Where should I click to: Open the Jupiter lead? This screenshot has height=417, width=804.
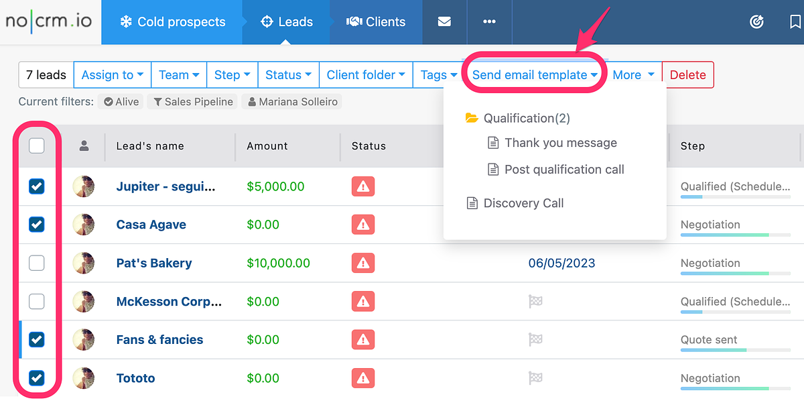(166, 186)
